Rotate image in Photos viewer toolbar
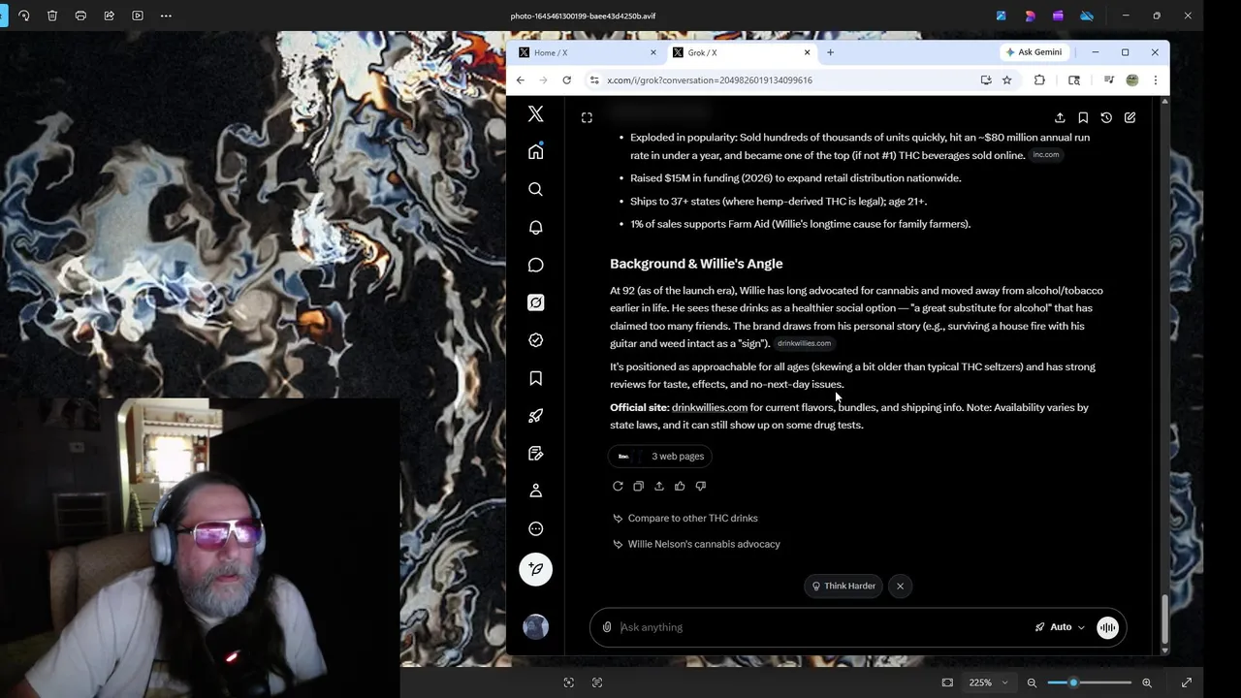Screen dimensions: 1241x698 point(24,16)
